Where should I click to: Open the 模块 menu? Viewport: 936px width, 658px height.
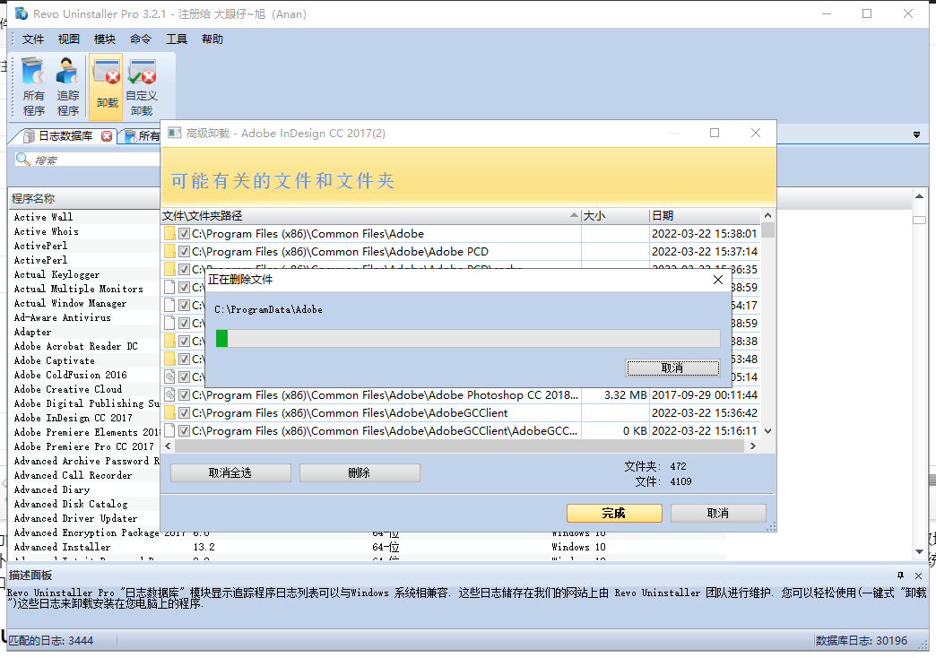[x=105, y=39]
